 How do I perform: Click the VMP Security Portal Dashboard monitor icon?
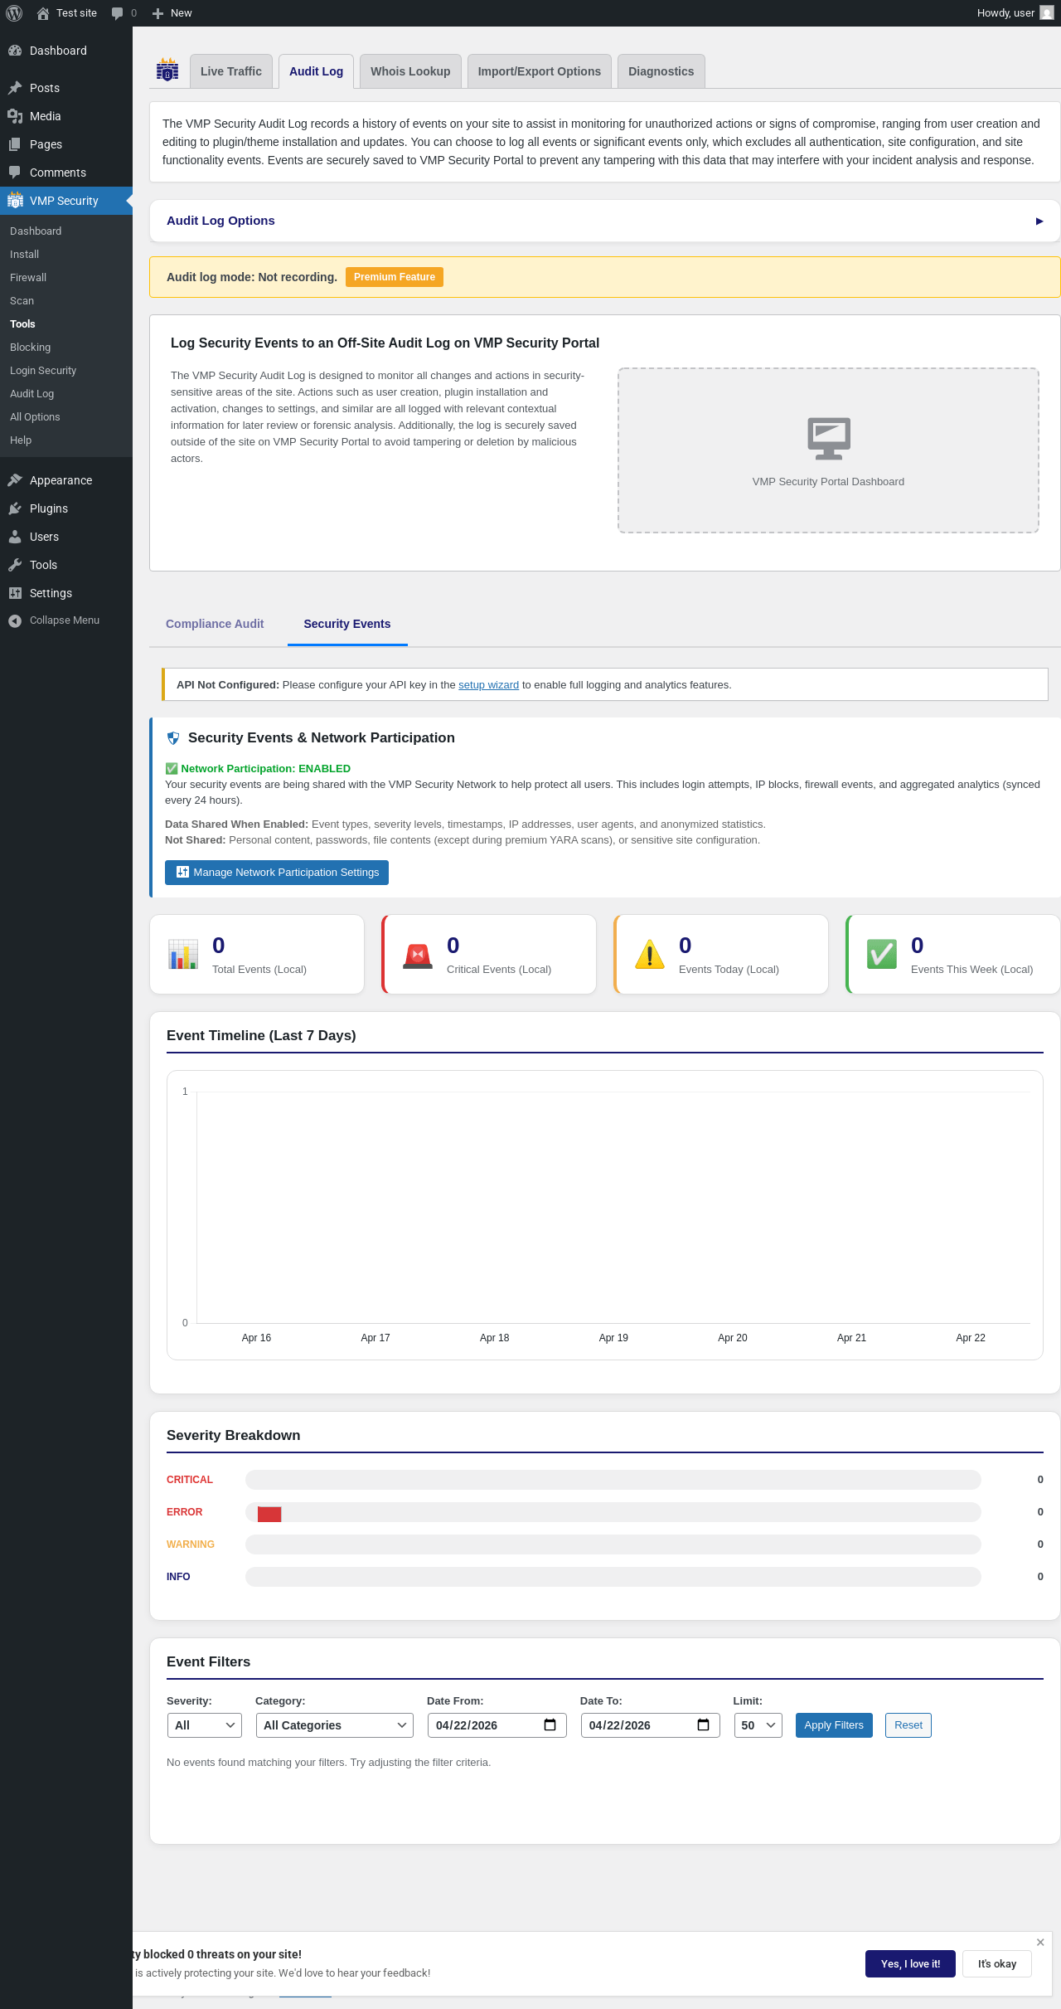coord(829,438)
